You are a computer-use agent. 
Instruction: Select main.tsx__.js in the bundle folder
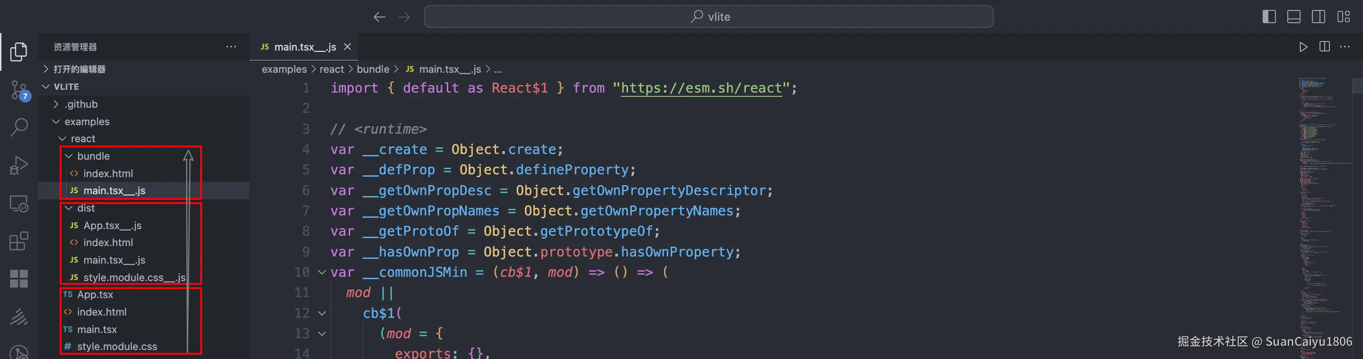(144, 190)
